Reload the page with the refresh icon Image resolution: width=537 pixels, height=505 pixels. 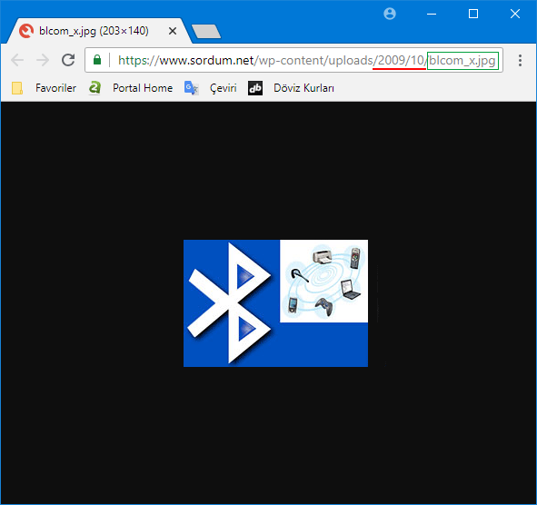[68, 60]
